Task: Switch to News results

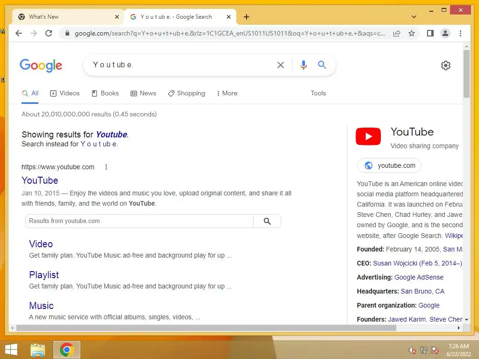Action: 143,93
